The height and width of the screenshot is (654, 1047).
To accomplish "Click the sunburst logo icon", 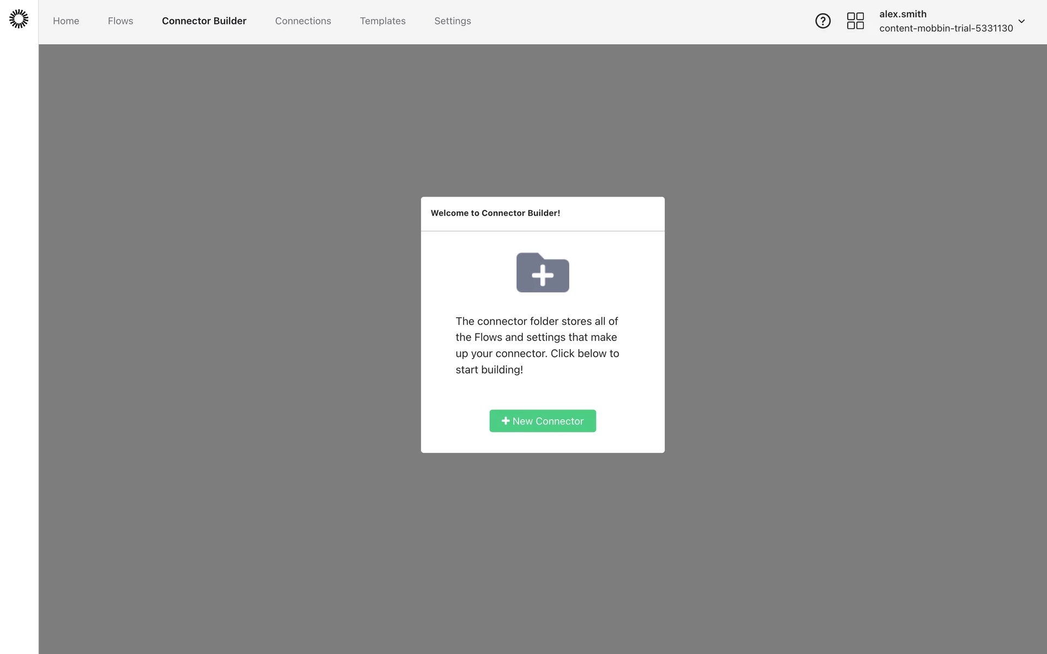I will pos(19,19).
